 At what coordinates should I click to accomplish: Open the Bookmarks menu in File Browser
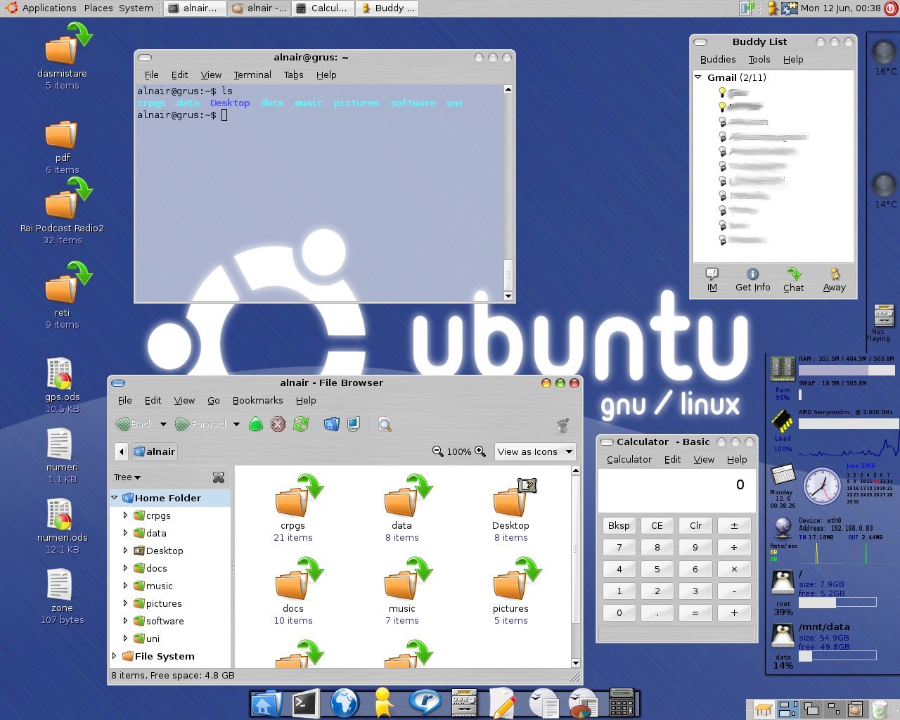point(257,400)
